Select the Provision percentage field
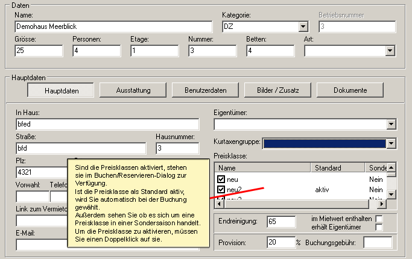 280,242
